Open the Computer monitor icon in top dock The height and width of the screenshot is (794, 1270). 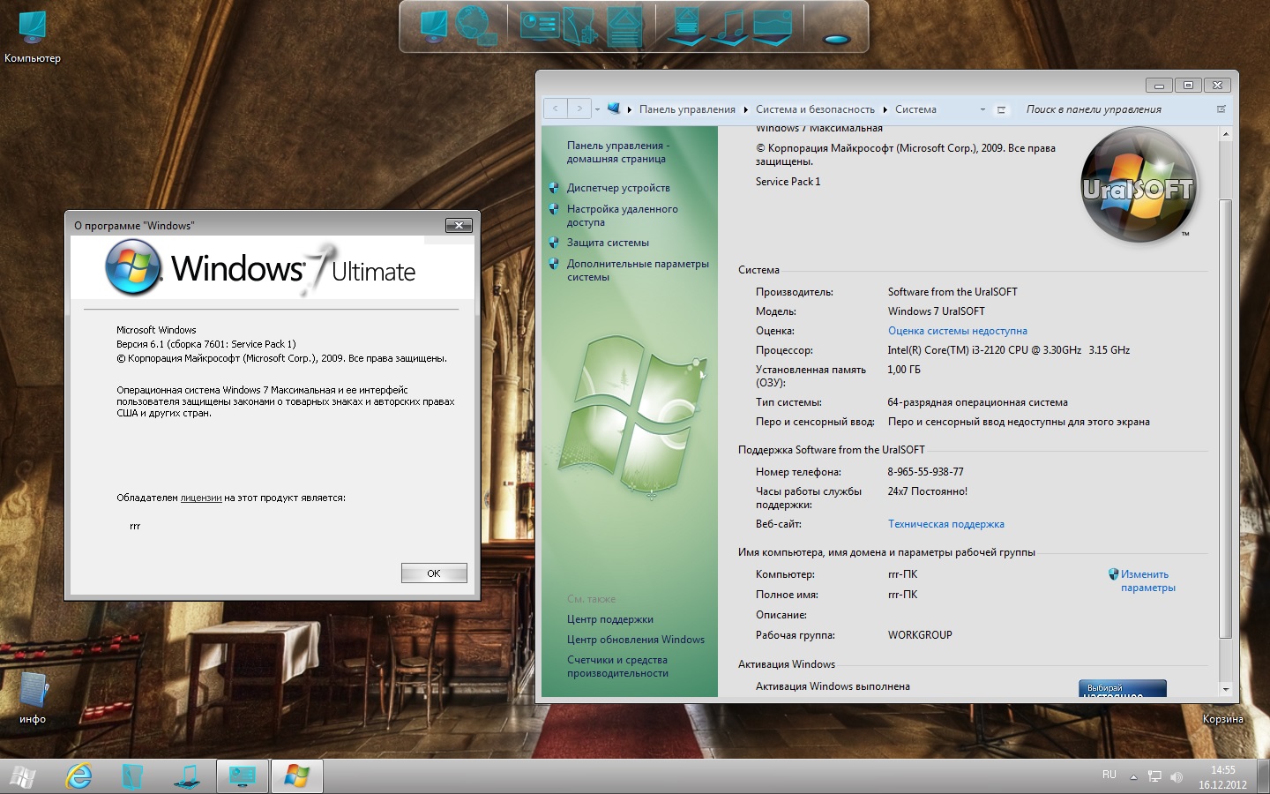pyautogui.click(x=435, y=26)
